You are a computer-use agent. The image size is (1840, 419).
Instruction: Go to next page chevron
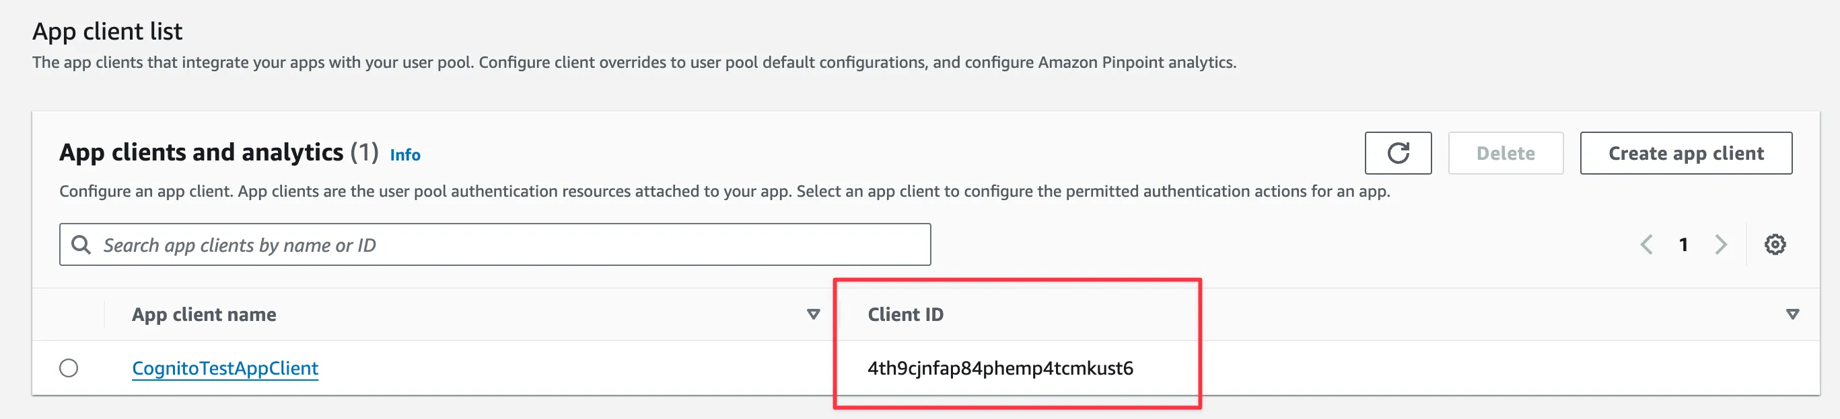pyautogui.click(x=1721, y=244)
